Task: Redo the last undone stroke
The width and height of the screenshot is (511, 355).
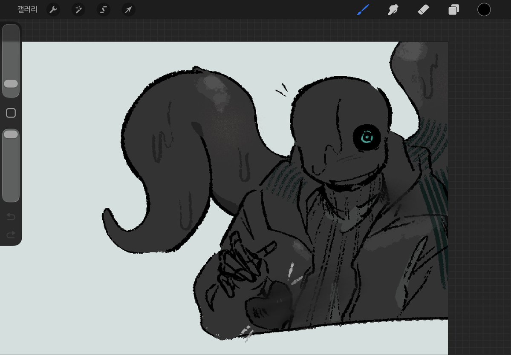Action: (x=11, y=234)
